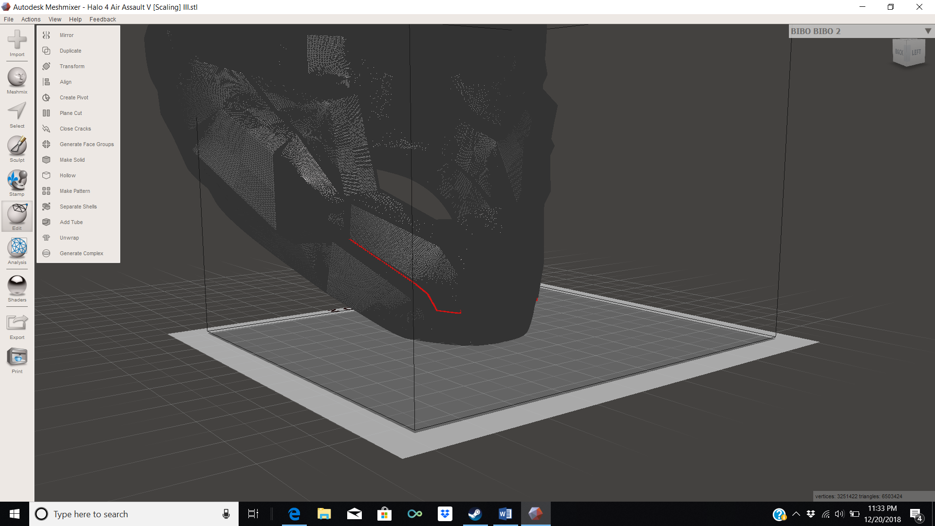This screenshot has height=526, width=935.
Task: Click the Meshmixer taskbar icon
Action: [536, 514]
